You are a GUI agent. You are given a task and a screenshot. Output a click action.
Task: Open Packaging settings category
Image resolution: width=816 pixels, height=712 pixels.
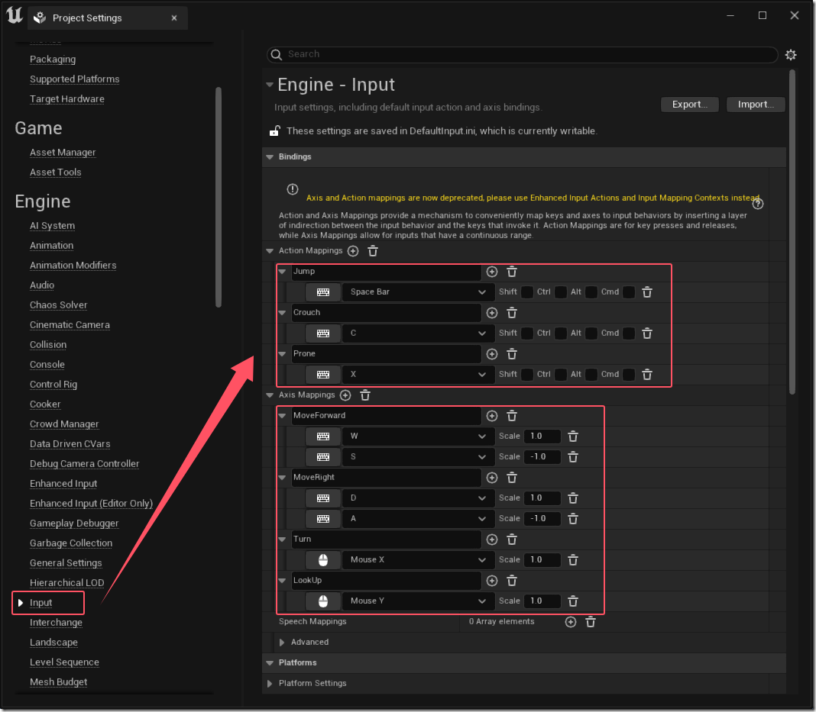click(53, 60)
